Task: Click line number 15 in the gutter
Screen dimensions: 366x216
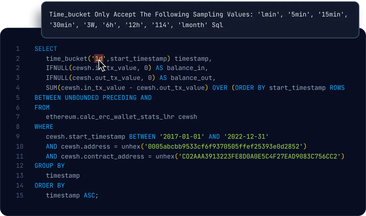Action: pyautogui.click(x=20, y=195)
